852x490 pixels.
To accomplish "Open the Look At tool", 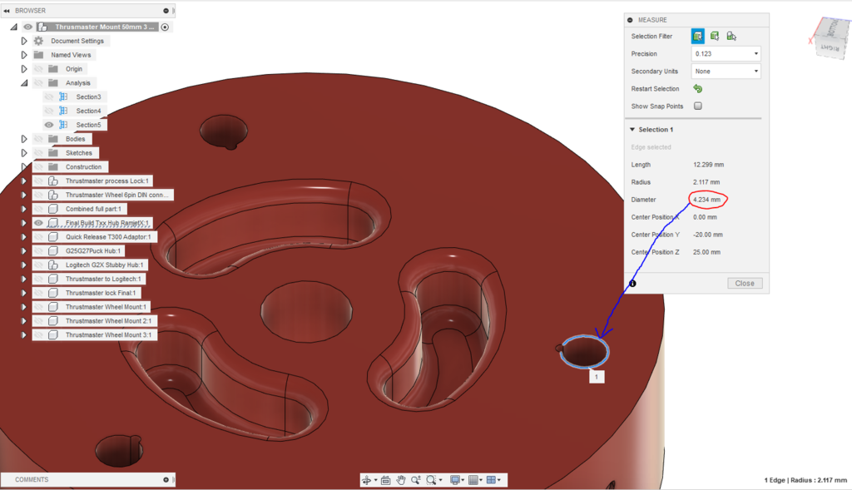I will 386,480.
